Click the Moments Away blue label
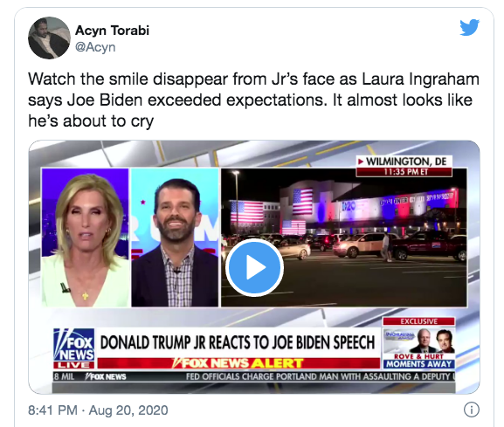The image size is (504, 427). click(x=418, y=364)
